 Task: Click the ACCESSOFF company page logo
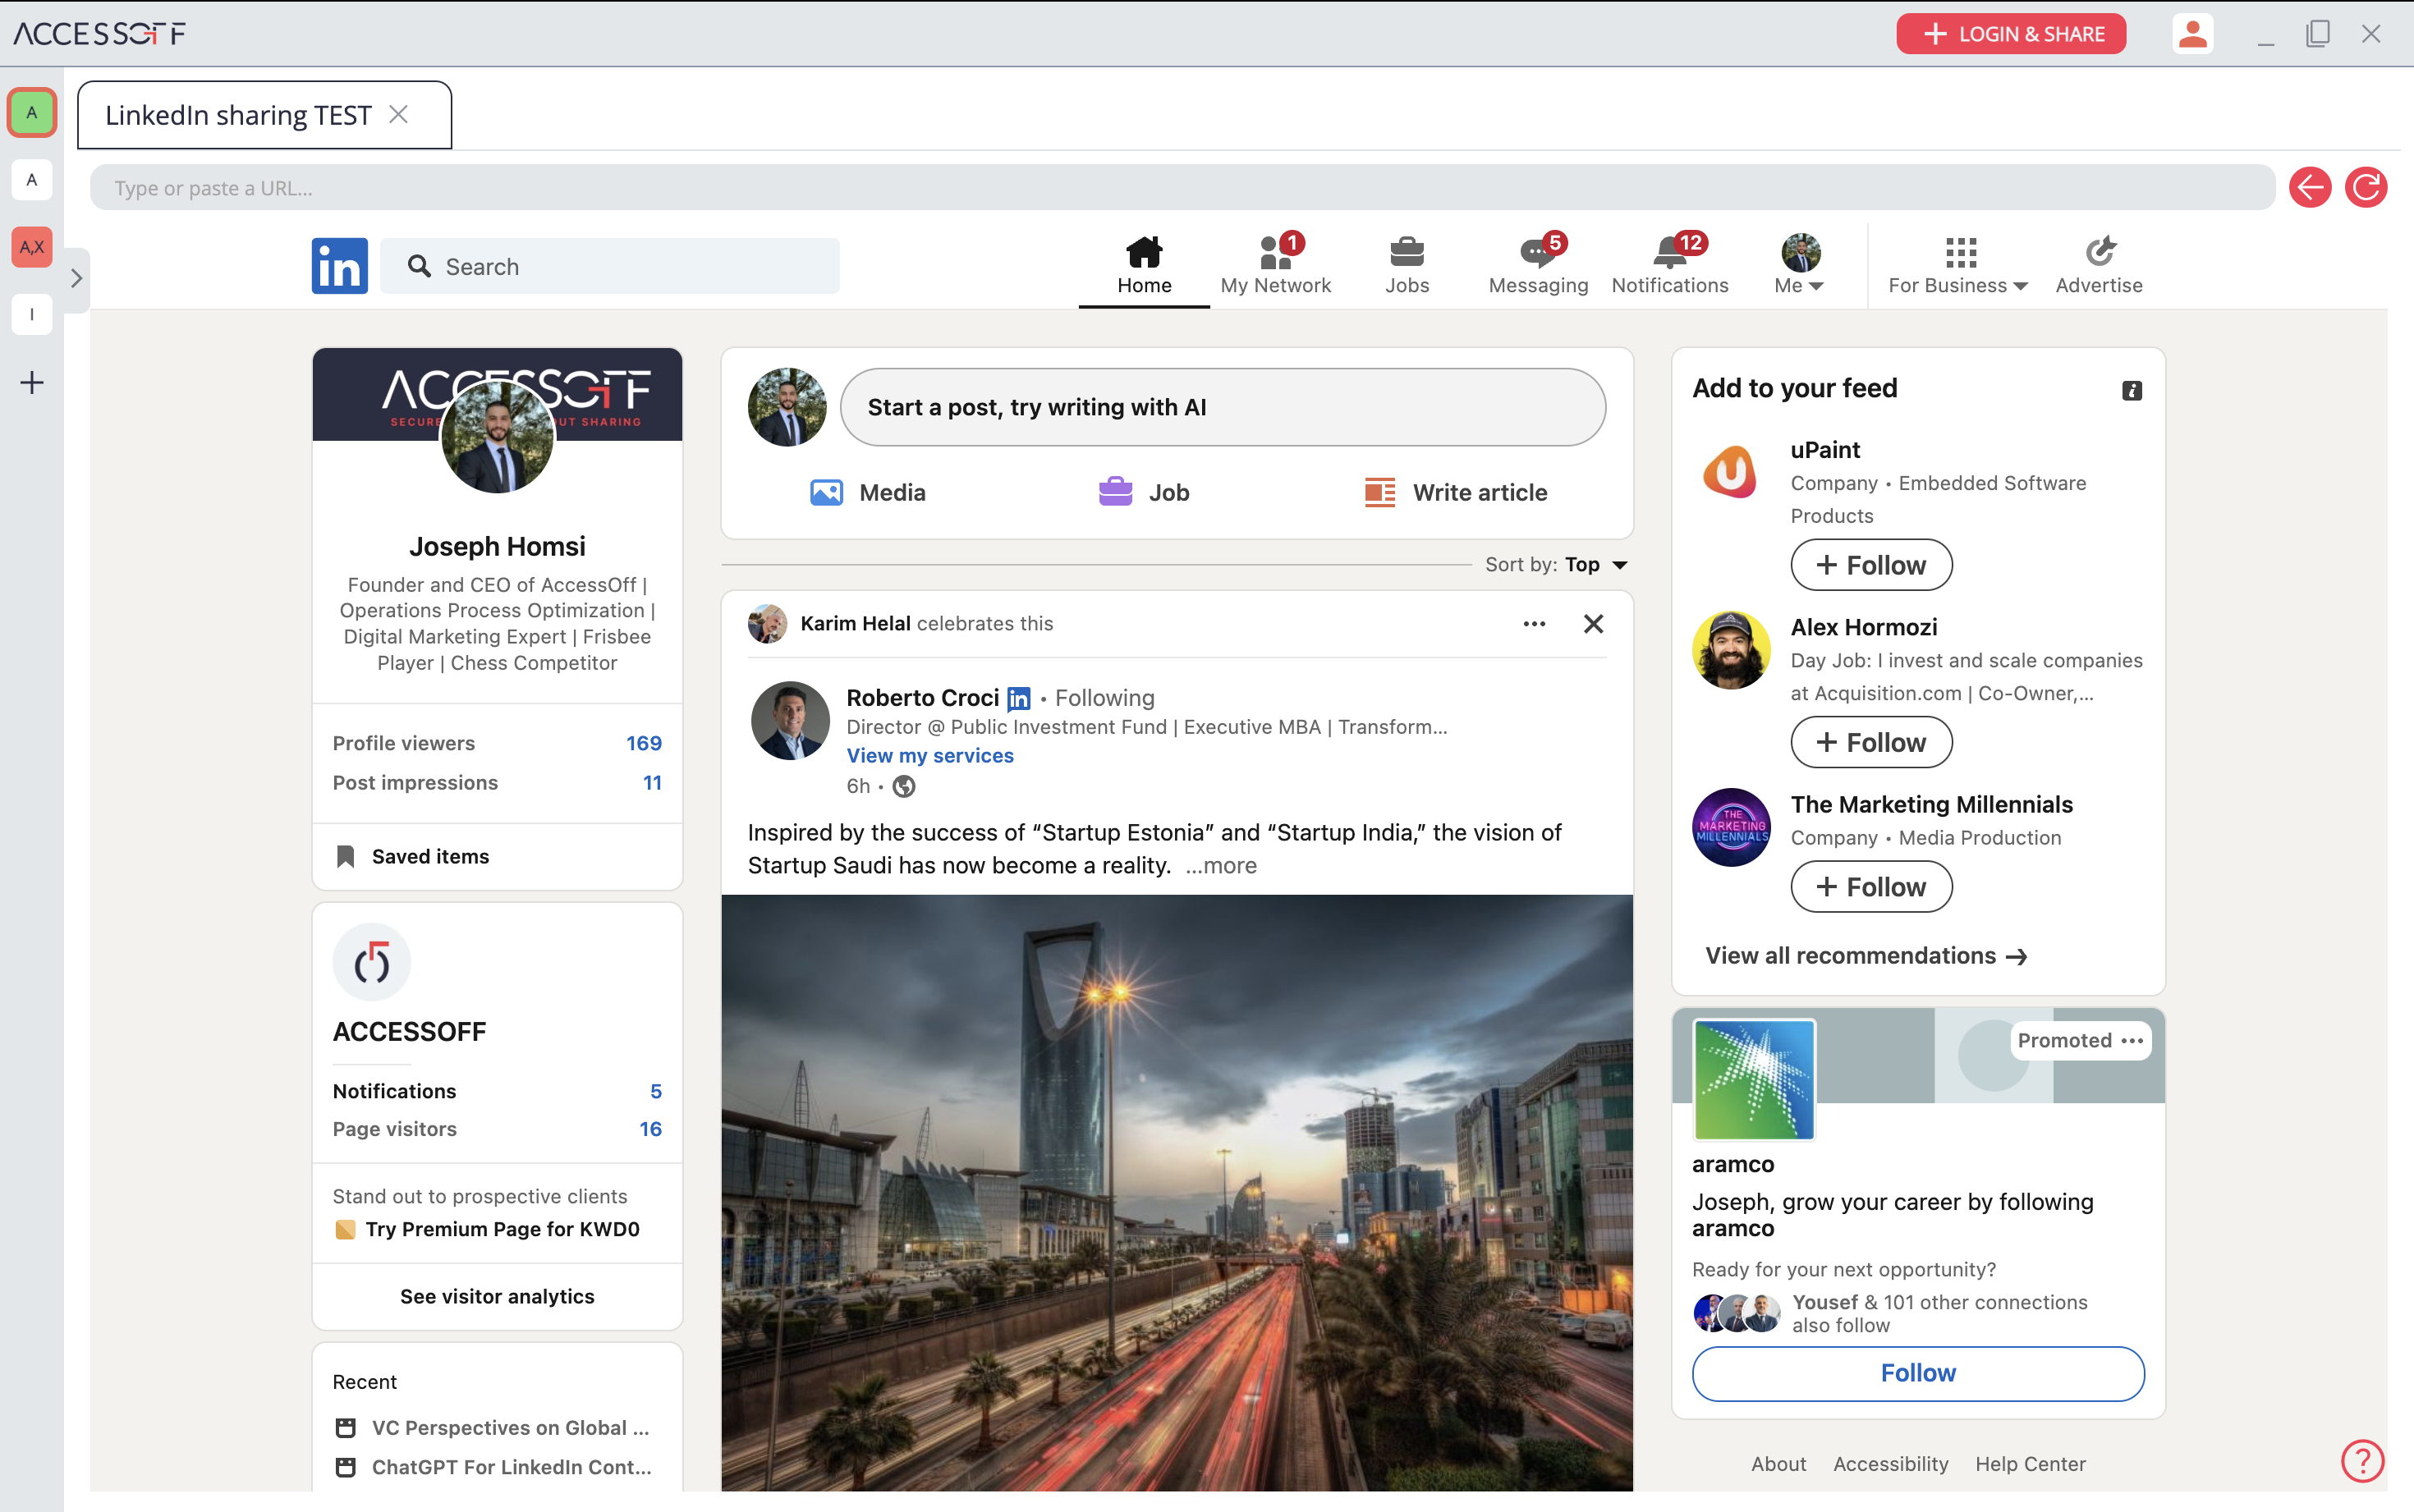(x=372, y=962)
